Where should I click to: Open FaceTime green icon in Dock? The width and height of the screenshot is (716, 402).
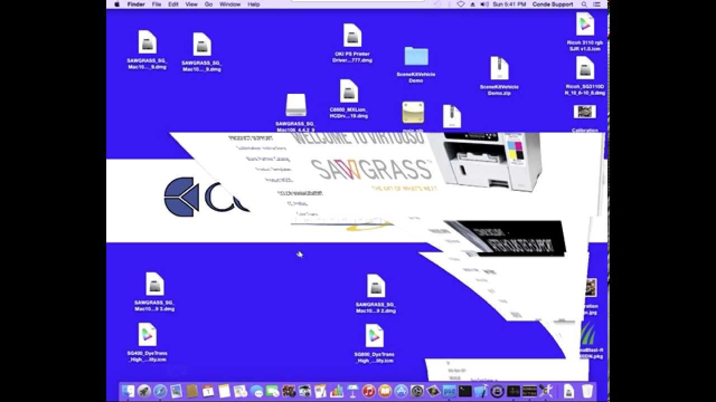[x=272, y=391]
